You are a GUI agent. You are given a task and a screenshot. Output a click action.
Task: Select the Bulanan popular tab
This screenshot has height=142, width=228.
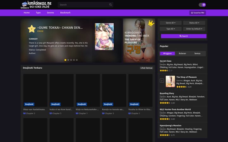pyautogui.click(x=182, y=53)
